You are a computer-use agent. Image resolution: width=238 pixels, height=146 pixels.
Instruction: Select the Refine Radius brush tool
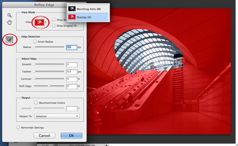(10, 40)
